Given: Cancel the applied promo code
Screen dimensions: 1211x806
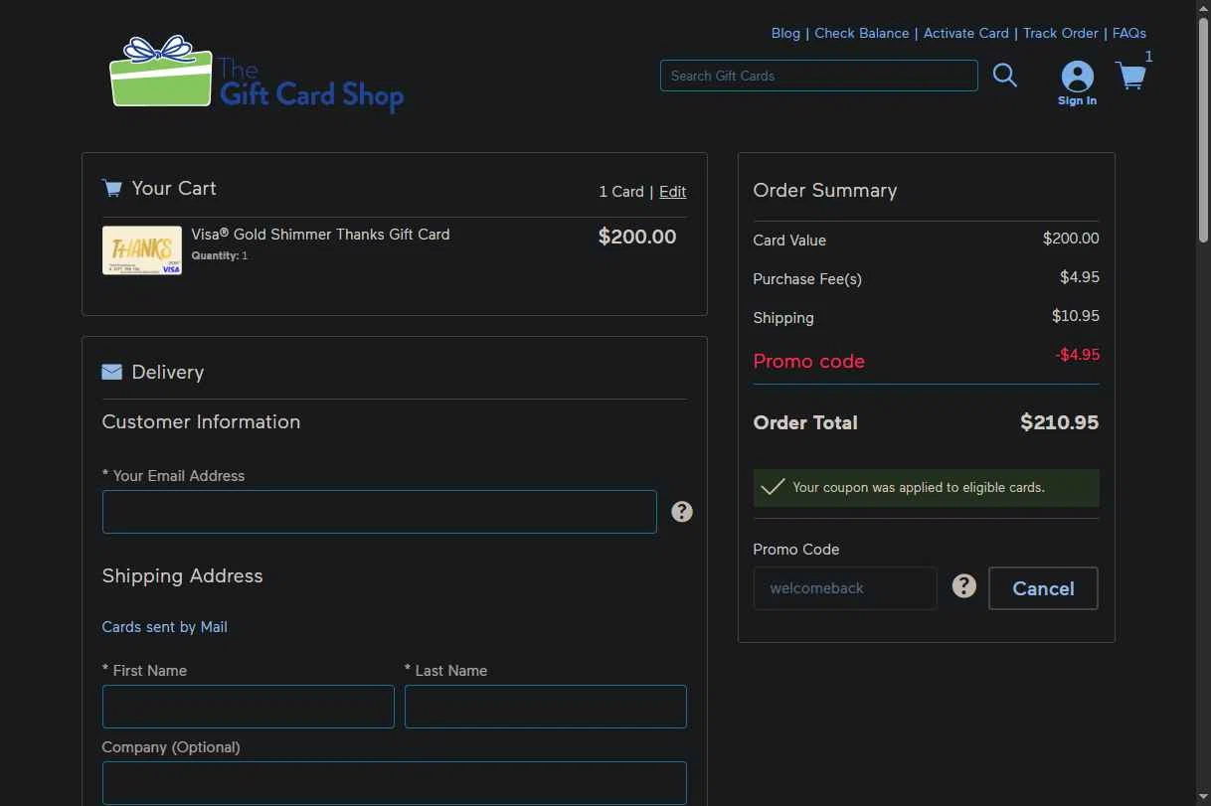Looking at the screenshot, I should [x=1043, y=588].
